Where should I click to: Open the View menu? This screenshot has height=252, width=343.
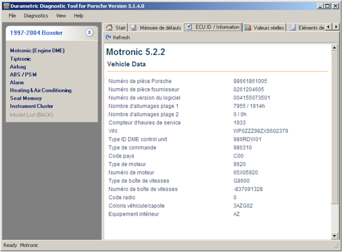(61, 16)
